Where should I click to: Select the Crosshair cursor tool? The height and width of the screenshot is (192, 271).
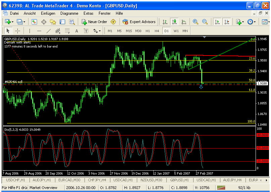coord(17,31)
